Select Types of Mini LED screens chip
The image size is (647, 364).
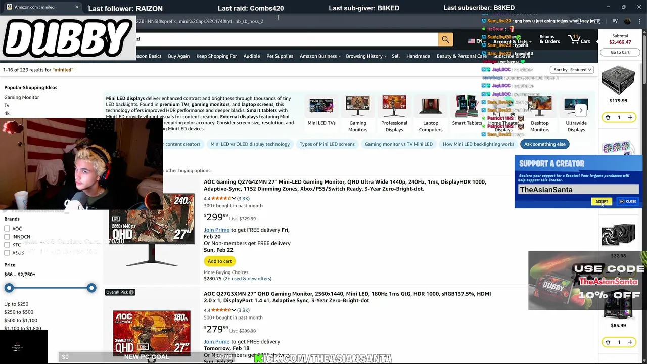[327, 144]
